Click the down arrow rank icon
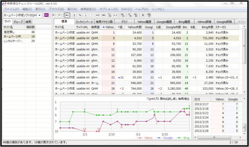Image resolution: width=249 pixels, height=147 pixels. pos(86,15)
